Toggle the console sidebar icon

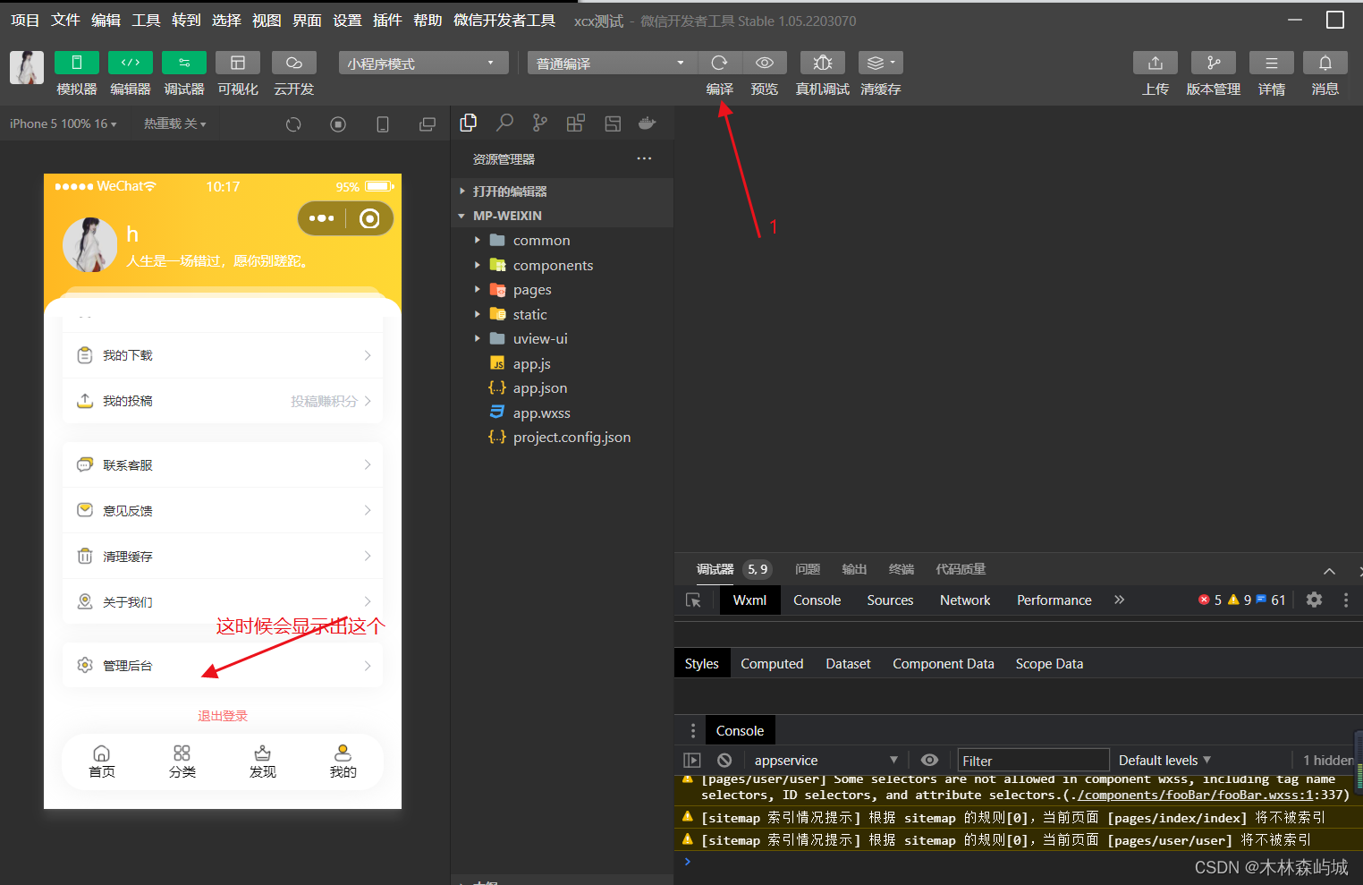click(x=692, y=760)
